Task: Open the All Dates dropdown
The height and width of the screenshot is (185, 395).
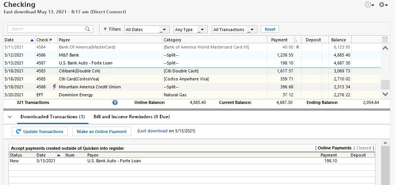Action: pyautogui.click(x=146, y=30)
